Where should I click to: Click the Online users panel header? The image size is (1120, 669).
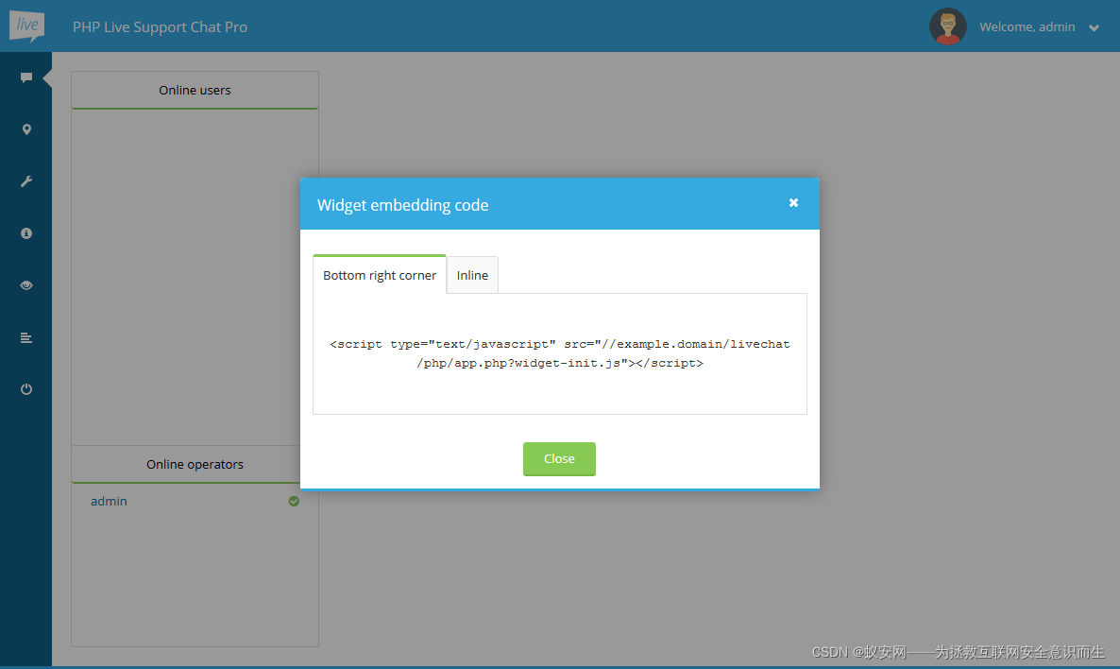tap(195, 90)
